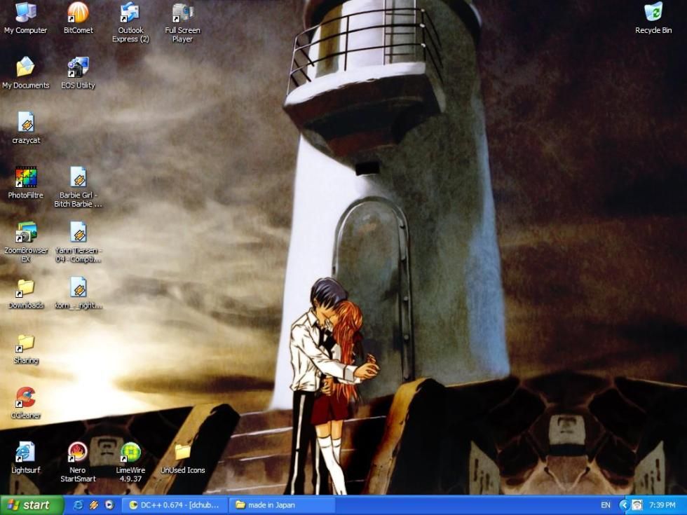Launch EOS Utility shortcut
The width and height of the screenshot is (687, 515).
tap(78, 73)
